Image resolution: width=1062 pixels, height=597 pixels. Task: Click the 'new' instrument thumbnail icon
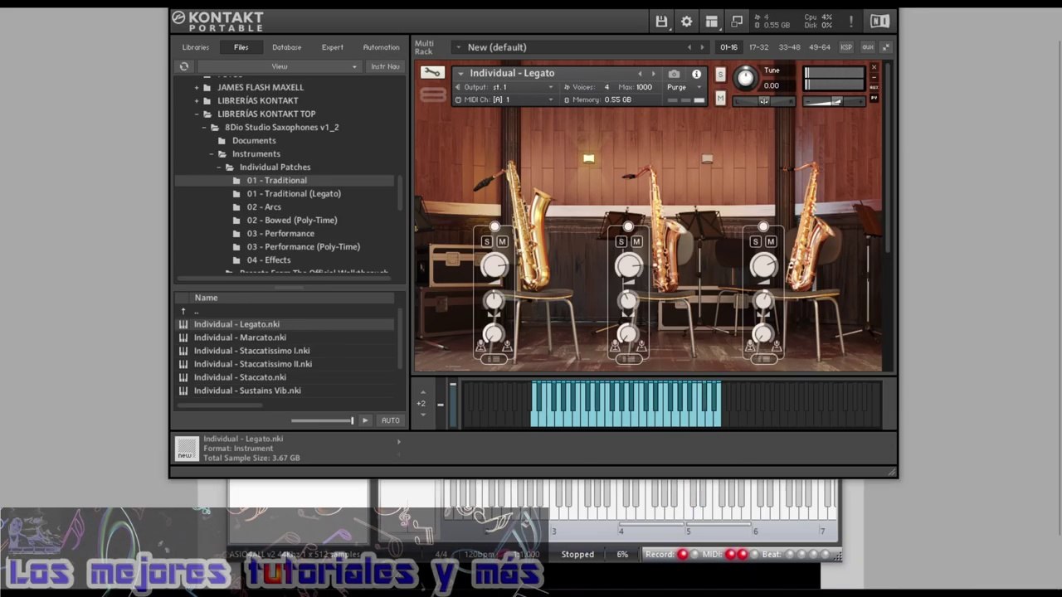click(x=187, y=449)
